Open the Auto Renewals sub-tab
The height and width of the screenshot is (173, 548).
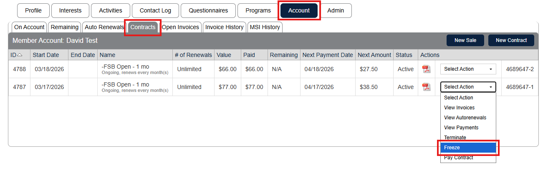(x=104, y=27)
